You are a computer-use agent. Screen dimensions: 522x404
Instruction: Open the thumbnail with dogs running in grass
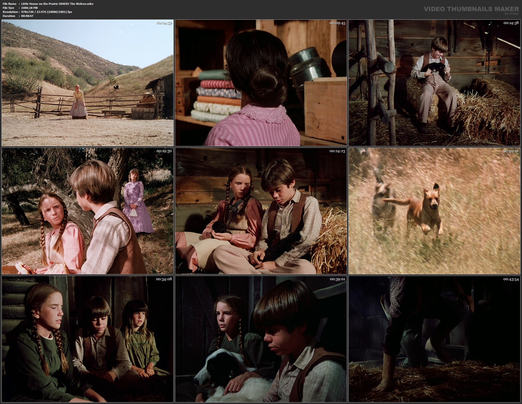[434, 211]
